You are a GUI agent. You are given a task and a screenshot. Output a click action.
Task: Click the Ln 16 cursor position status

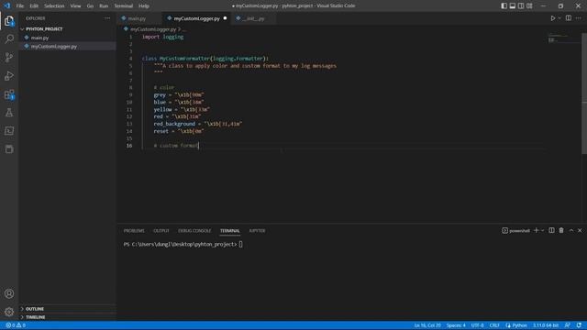pyautogui.click(x=427, y=325)
